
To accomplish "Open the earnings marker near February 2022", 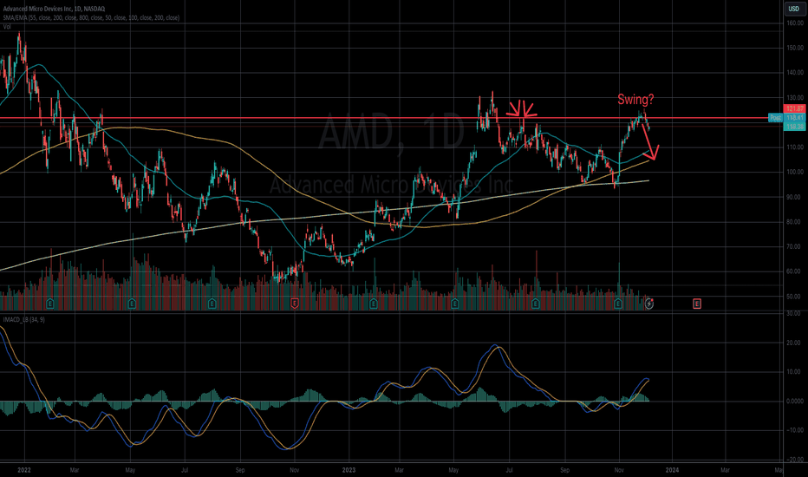I will [x=50, y=304].
